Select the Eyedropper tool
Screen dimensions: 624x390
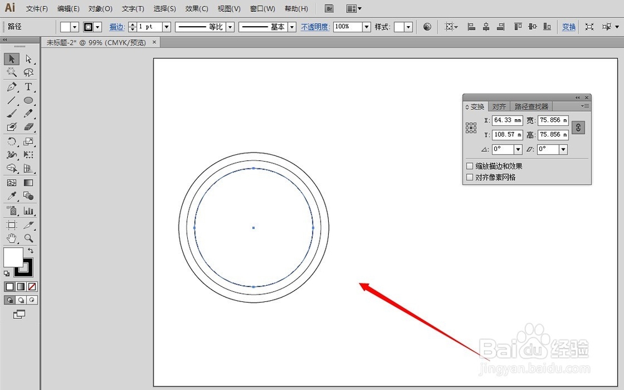[11, 196]
